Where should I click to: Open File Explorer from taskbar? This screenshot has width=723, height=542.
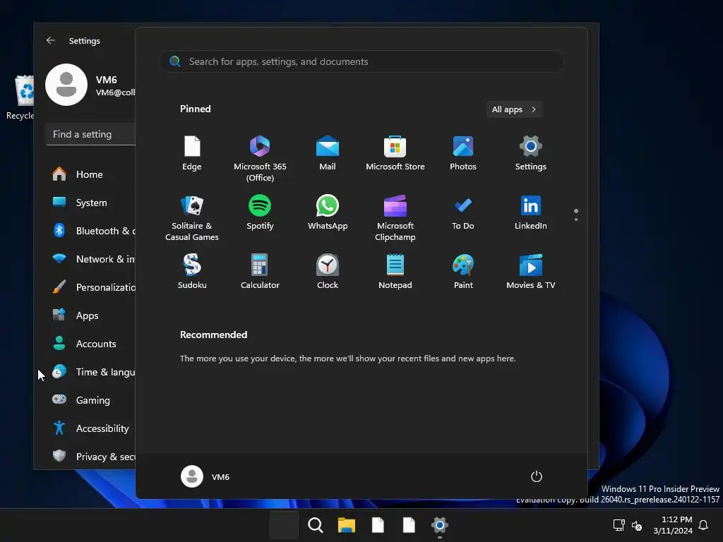point(346,525)
